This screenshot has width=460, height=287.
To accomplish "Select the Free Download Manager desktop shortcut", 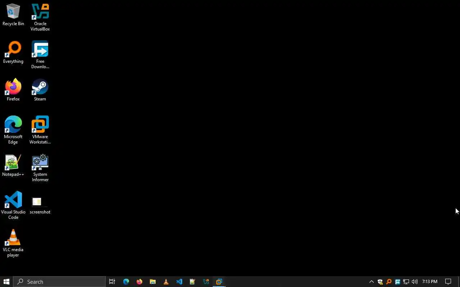I will (x=40, y=55).
